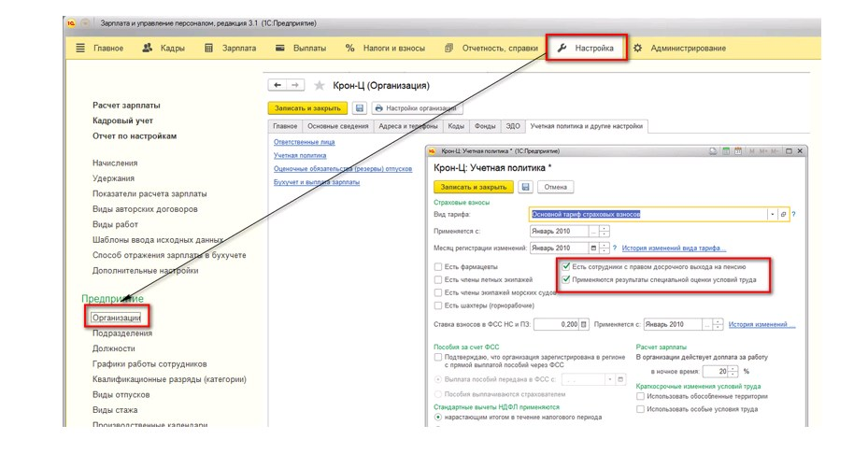
Task: Open the Администрирование section
Action: 679,49
